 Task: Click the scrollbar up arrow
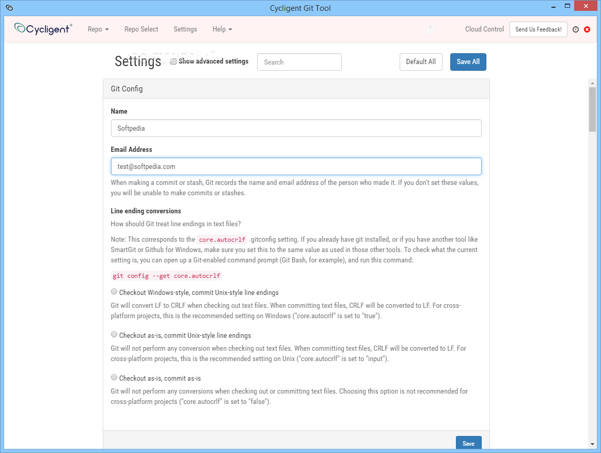point(593,83)
